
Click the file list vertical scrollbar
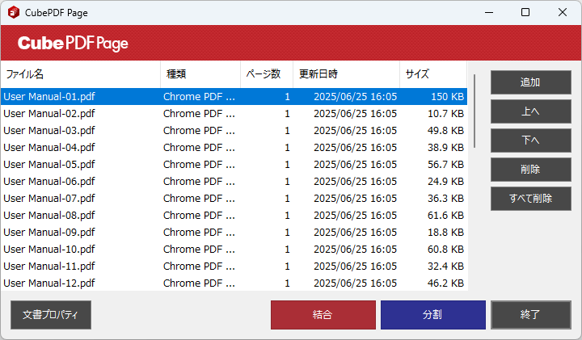(x=474, y=111)
